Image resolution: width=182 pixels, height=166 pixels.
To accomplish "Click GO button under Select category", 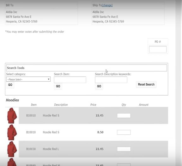I will tap(10, 85).
